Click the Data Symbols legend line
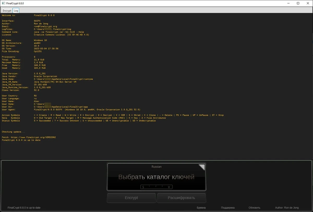 point(84,118)
